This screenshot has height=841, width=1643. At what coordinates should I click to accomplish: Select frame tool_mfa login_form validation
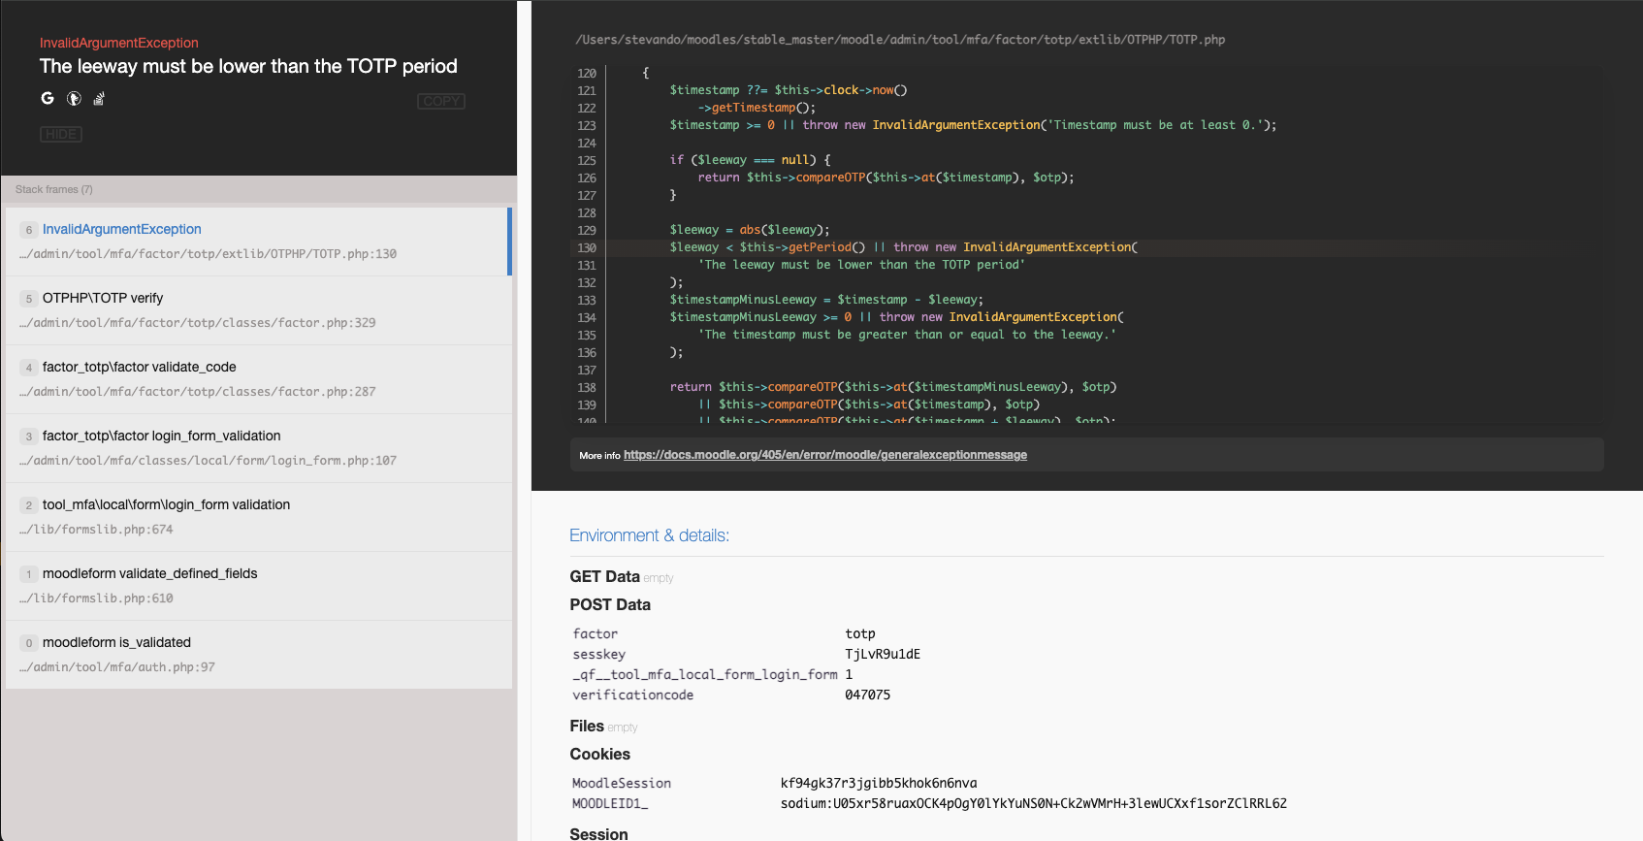coord(259,516)
